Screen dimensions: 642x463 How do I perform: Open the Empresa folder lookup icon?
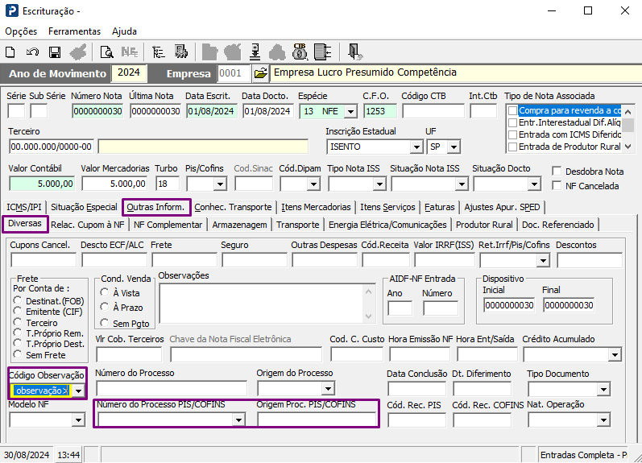(x=260, y=73)
